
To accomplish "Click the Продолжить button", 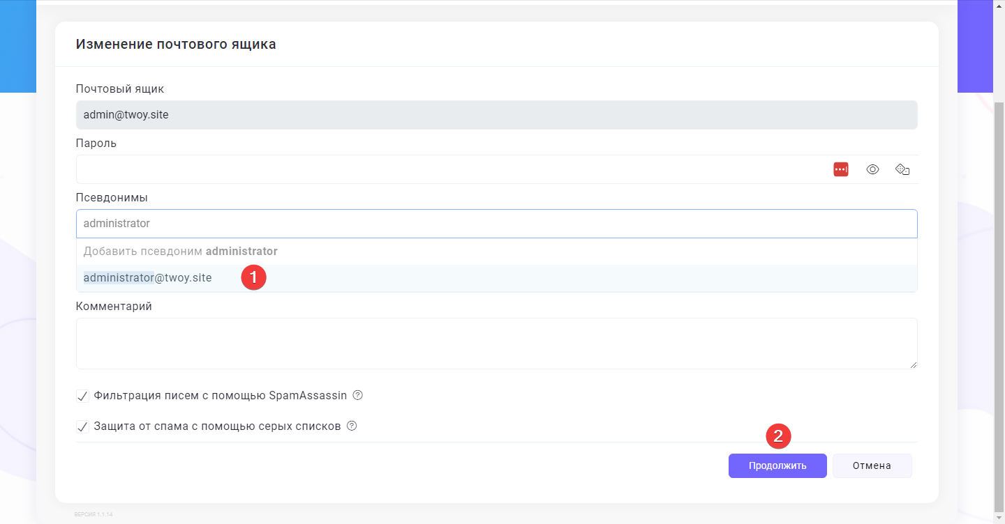I will 777,466.
